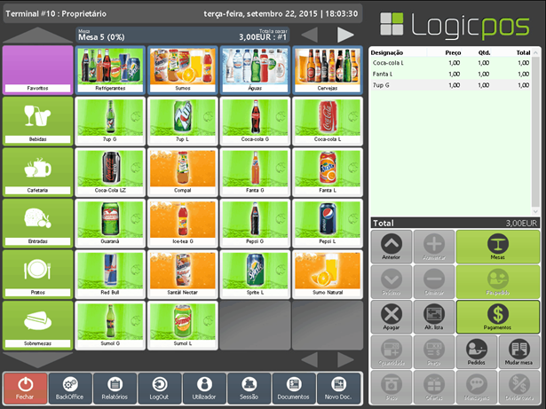The image size is (546, 409).
Task: Click the LogOut icon
Action: tap(160, 389)
